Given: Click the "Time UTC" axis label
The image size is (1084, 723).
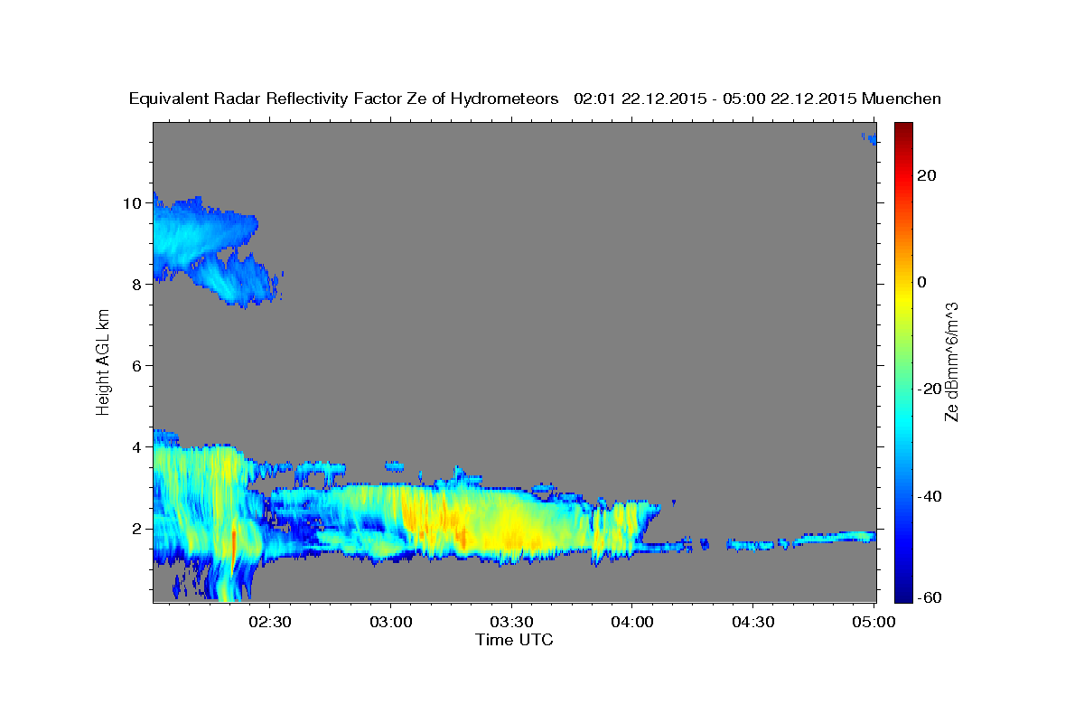Looking at the screenshot, I should [x=514, y=640].
